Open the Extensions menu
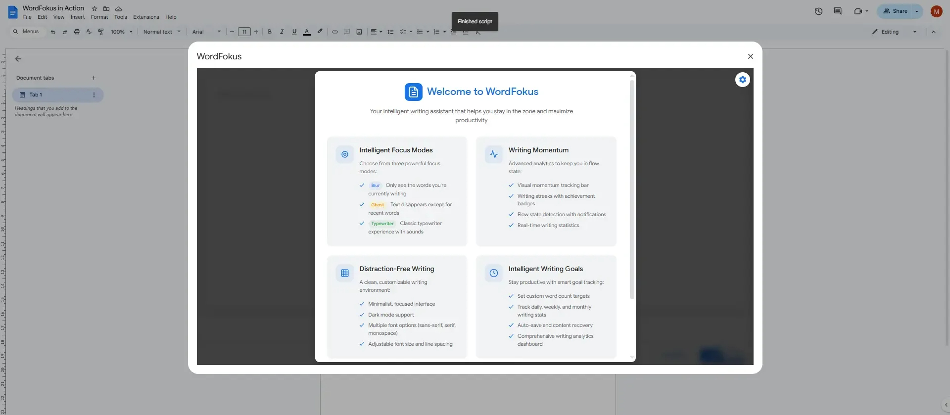 (x=146, y=17)
